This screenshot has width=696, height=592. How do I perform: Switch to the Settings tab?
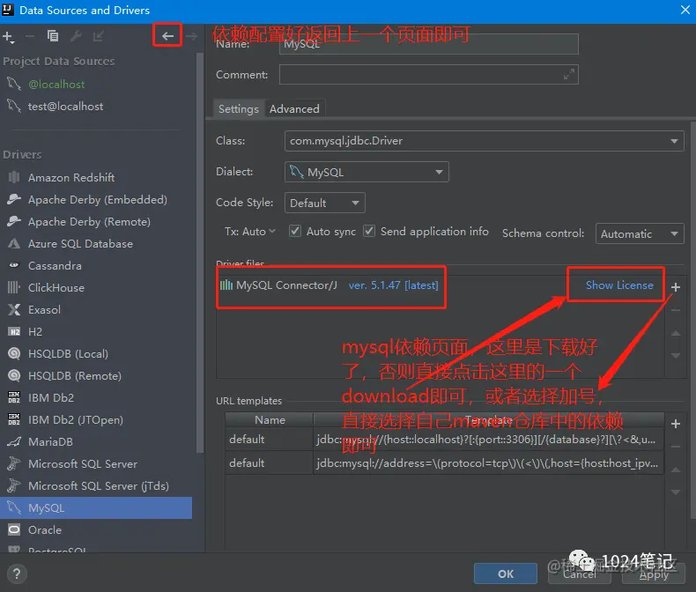239,108
